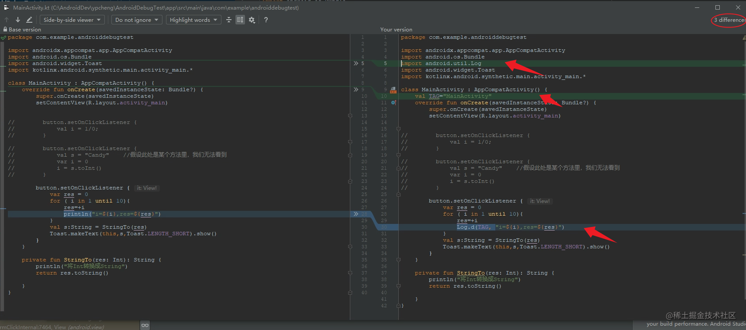Click the Log.d(TAG line in your version
The height and width of the screenshot is (330, 746).
(511, 227)
